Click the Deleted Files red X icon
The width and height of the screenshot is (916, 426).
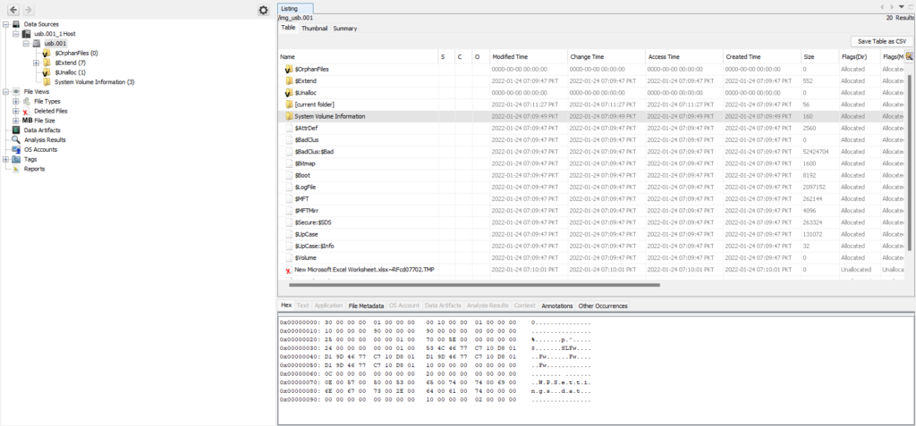27,111
